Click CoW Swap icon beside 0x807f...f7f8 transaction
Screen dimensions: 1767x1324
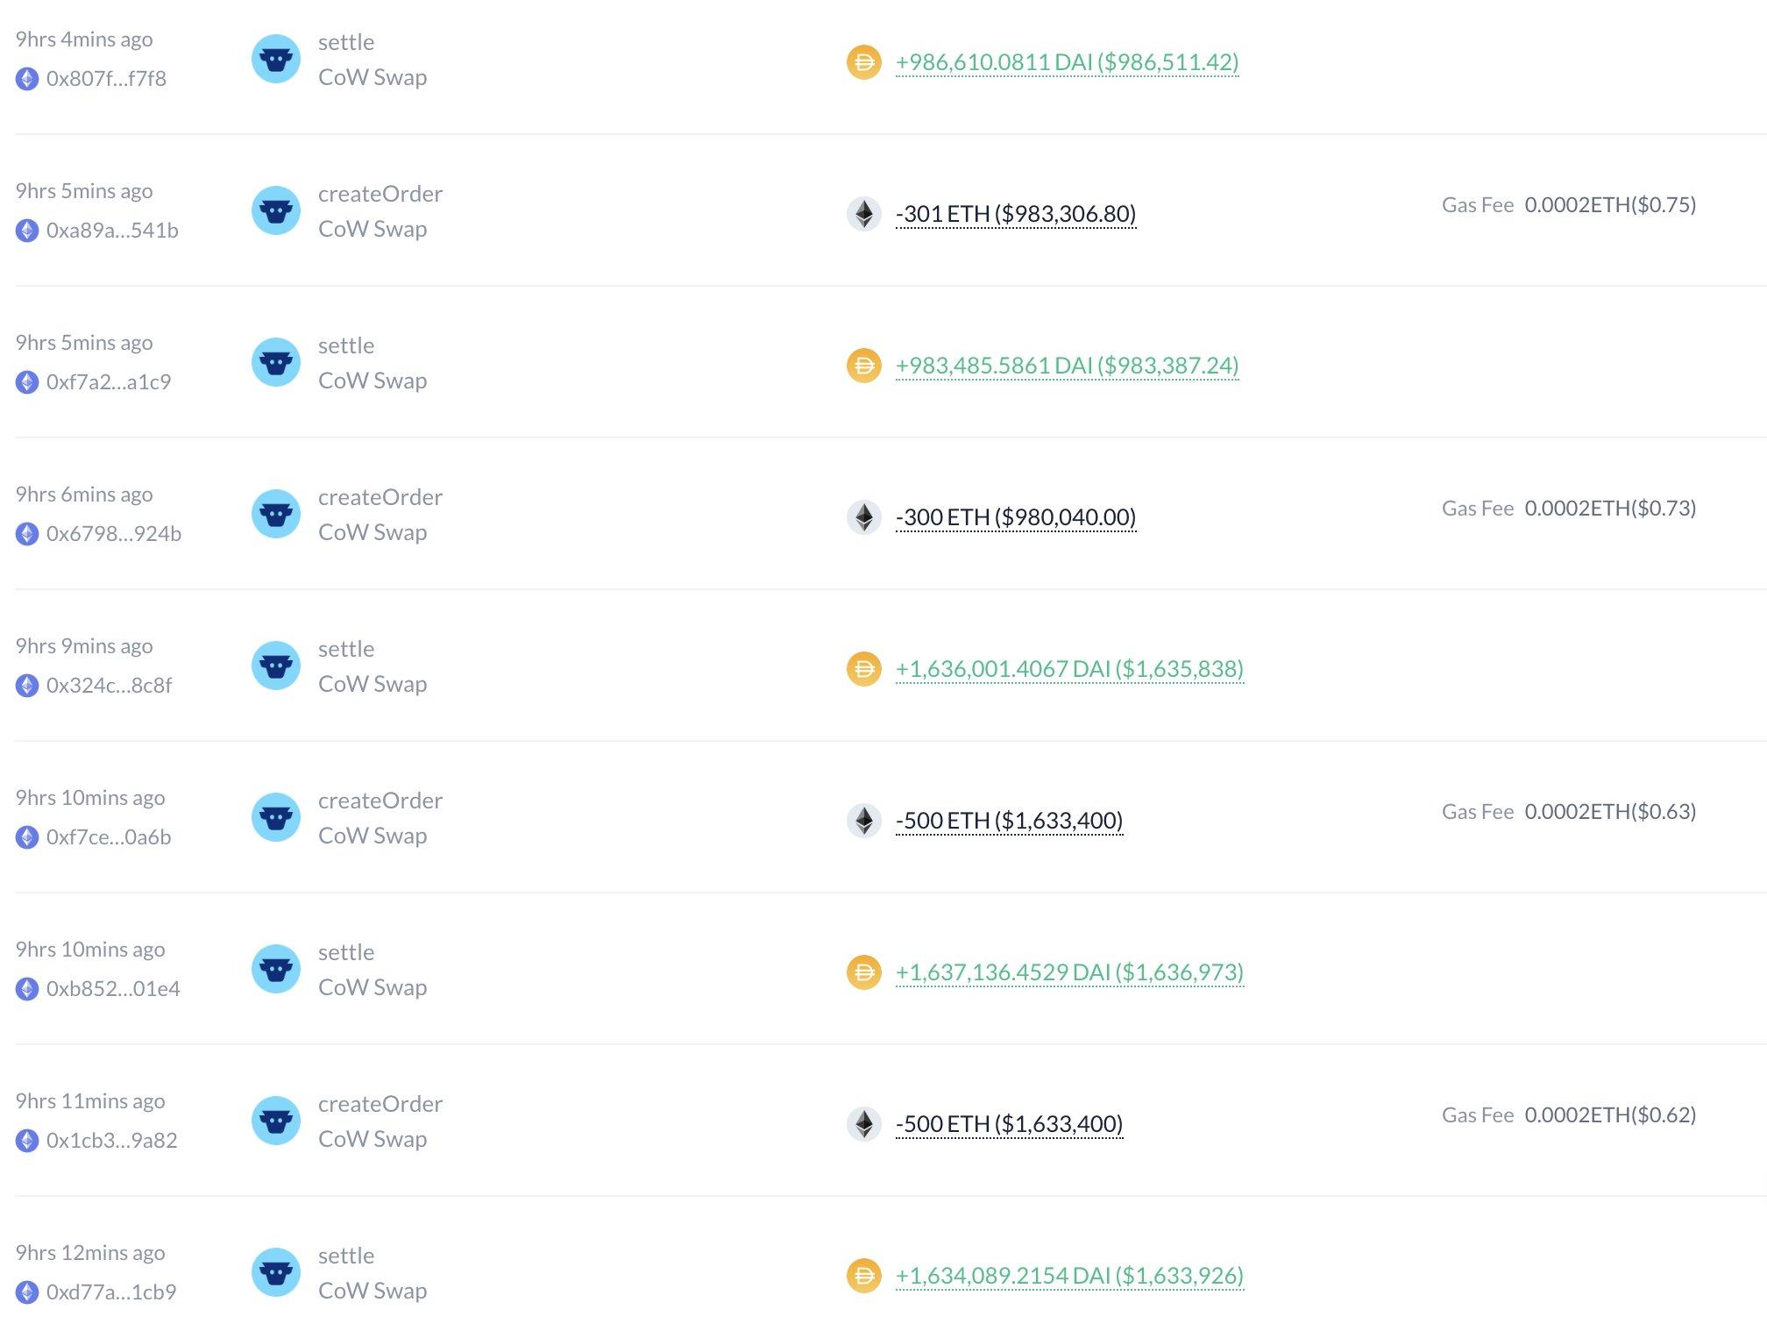[x=276, y=60]
